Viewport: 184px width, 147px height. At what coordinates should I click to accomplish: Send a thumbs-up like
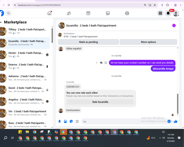176,121
